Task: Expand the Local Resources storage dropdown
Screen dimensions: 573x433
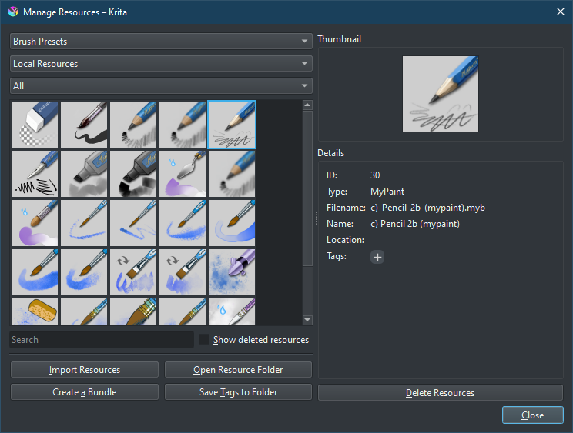Action: click(x=161, y=64)
